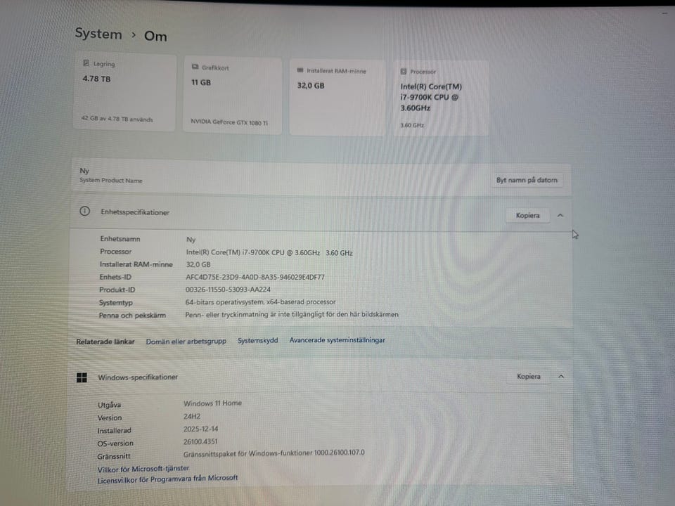Click the Relaterade länkar label
Viewport: 675px width, 506px height.
pyautogui.click(x=105, y=342)
